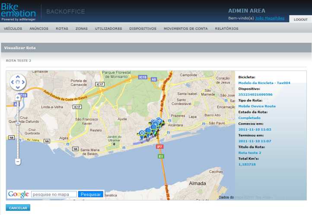The image size is (312, 215).
Task: Click the E1 green road shield
Action: coord(161,156)
